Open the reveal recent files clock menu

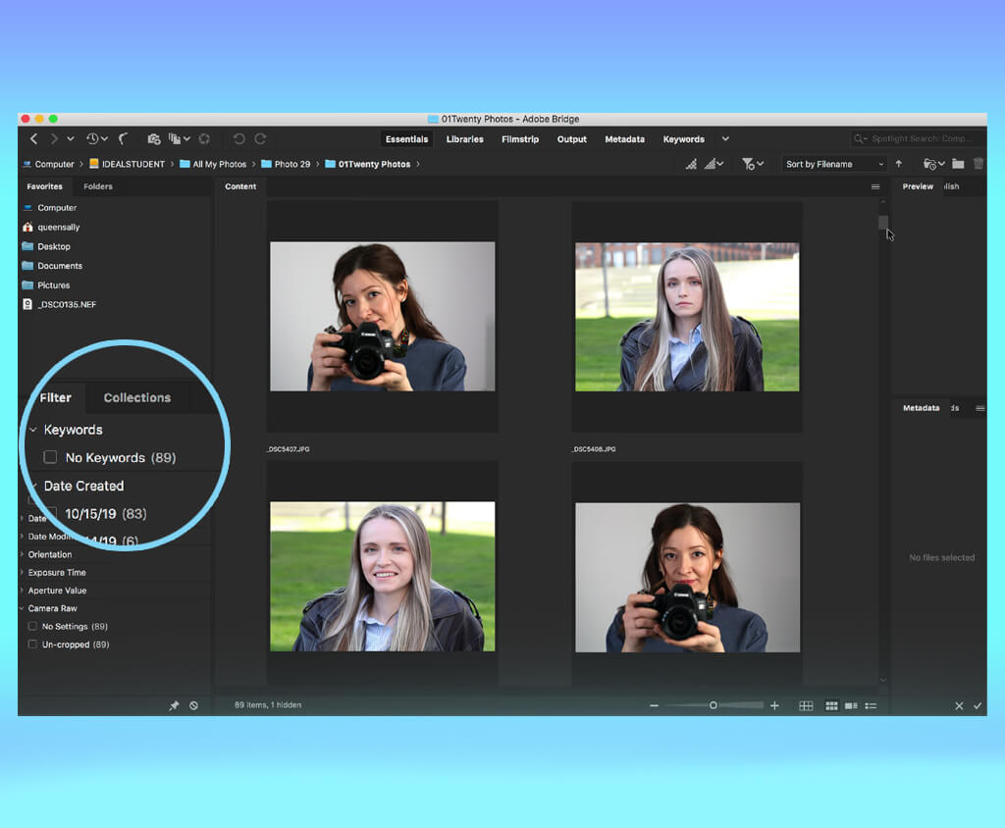coord(97,139)
